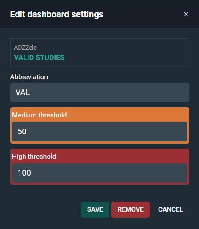
Task: Save the dashboard settings
Action: click(x=95, y=209)
